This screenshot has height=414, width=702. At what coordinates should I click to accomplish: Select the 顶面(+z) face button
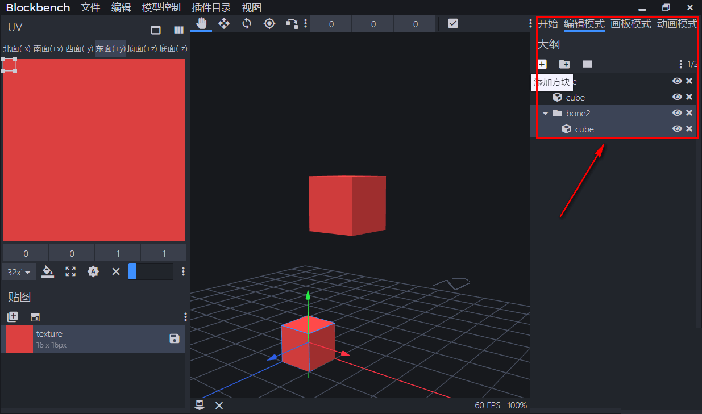(142, 49)
